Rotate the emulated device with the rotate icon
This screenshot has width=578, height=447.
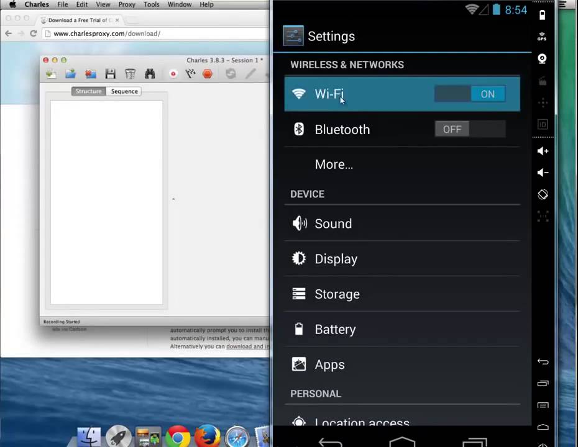pos(543,194)
